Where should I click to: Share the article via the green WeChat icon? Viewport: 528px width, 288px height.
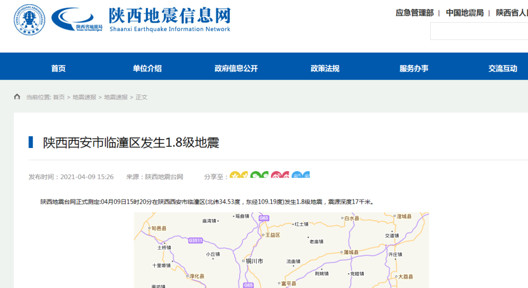pos(259,175)
